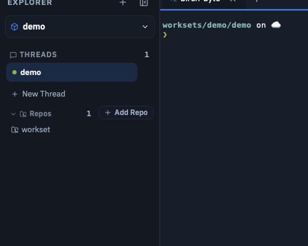This screenshot has width=308, height=246.
Task: Click the plus icon in Explorer header
Action: coord(123,2)
